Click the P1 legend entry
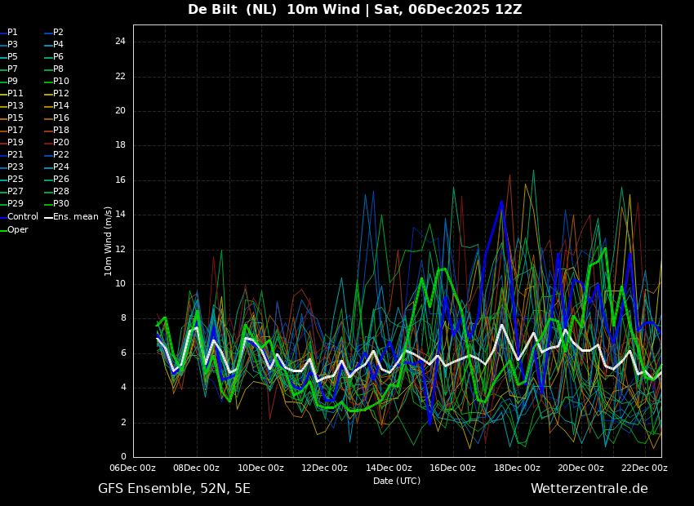 tap(12, 33)
